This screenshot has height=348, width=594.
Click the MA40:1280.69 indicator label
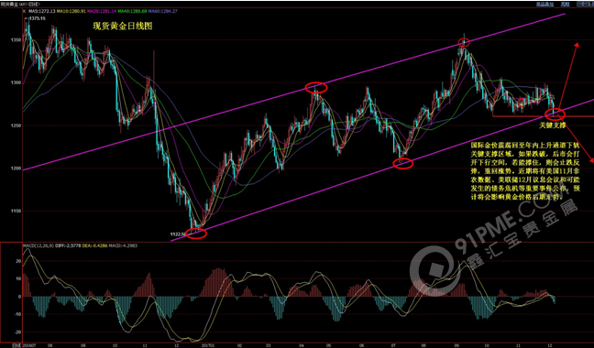click(x=133, y=12)
